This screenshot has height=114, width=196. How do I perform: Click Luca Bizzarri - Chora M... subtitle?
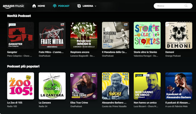(146, 106)
